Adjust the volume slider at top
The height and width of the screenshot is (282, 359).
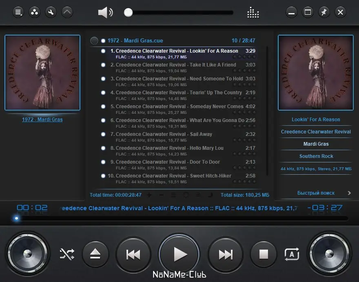178,13
